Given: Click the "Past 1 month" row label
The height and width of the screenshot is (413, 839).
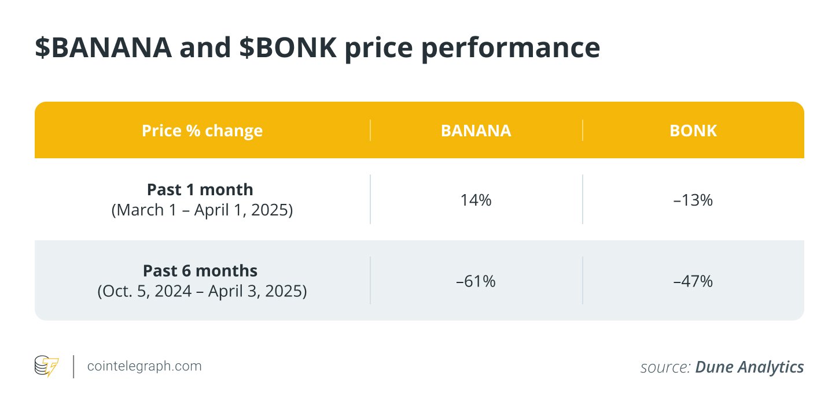Looking at the screenshot, I should (x=200, y=189).
